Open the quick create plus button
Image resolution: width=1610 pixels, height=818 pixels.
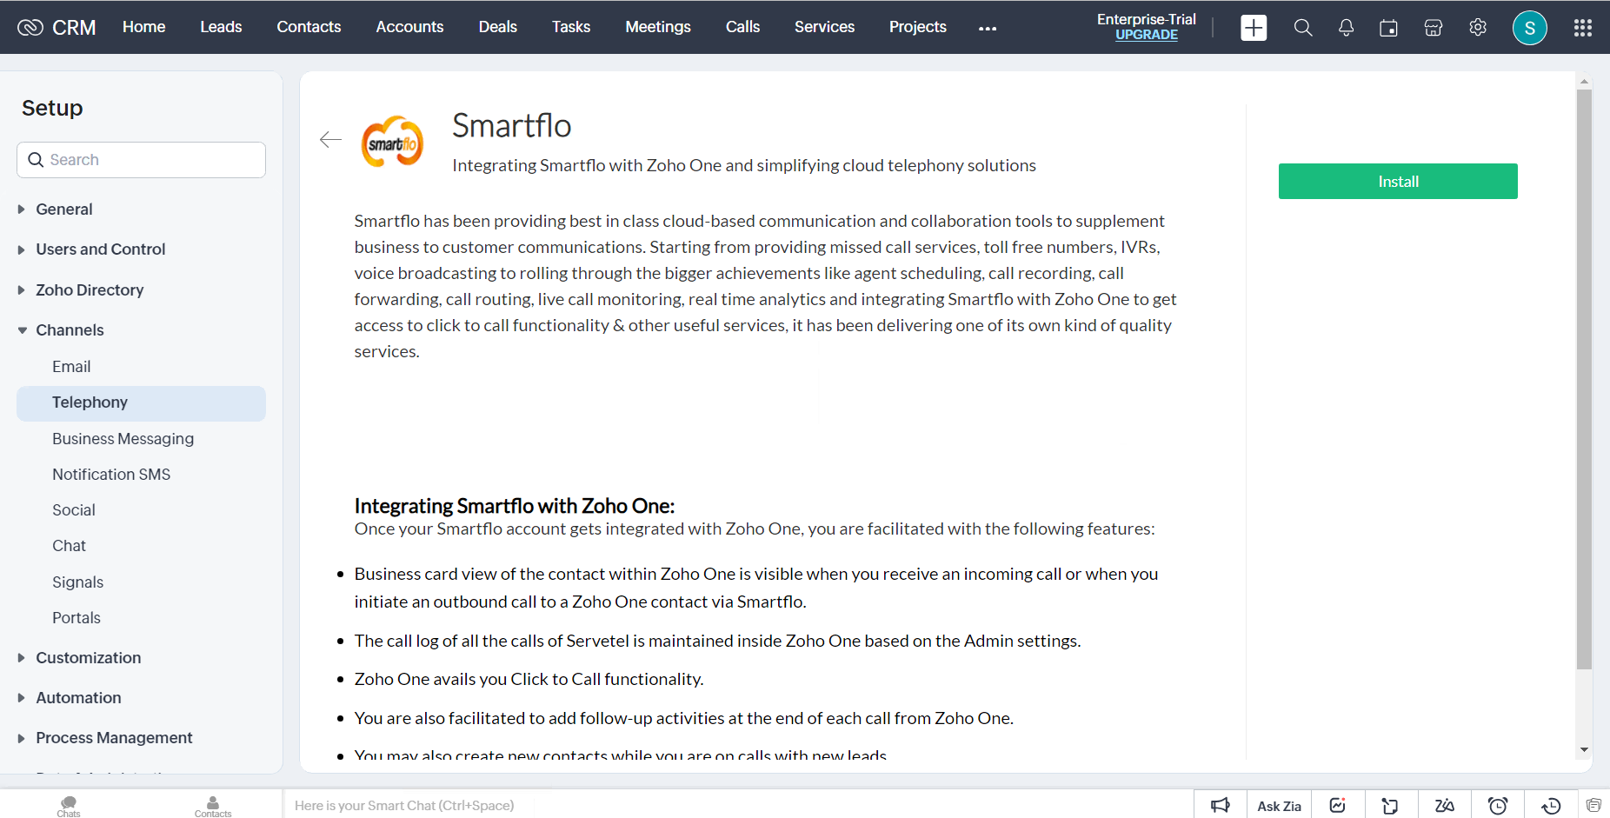(1253, 28)
